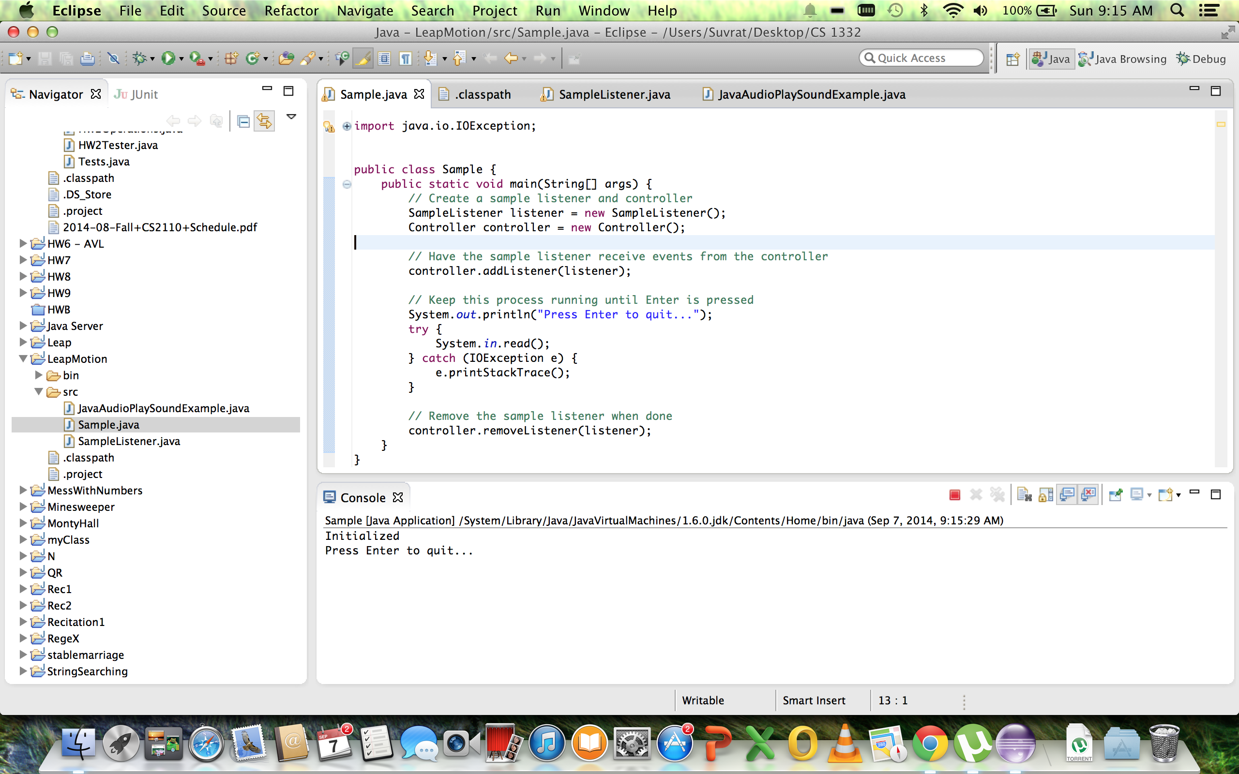
Task: Click the green Run button in the toolbar
Action: [x=168, y=59]
